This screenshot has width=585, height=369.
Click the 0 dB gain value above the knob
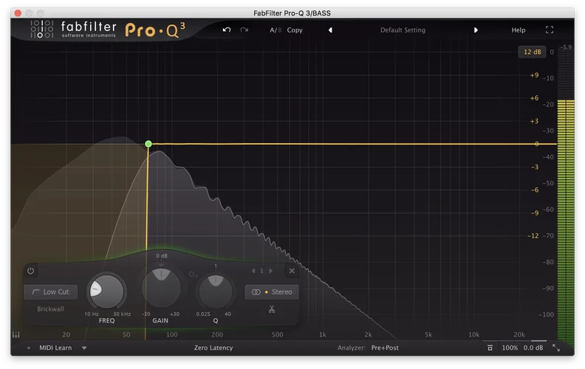162,255
